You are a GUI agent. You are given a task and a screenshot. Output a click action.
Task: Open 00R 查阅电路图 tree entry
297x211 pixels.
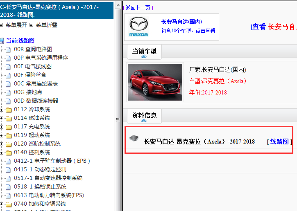(x=33, y=49)
